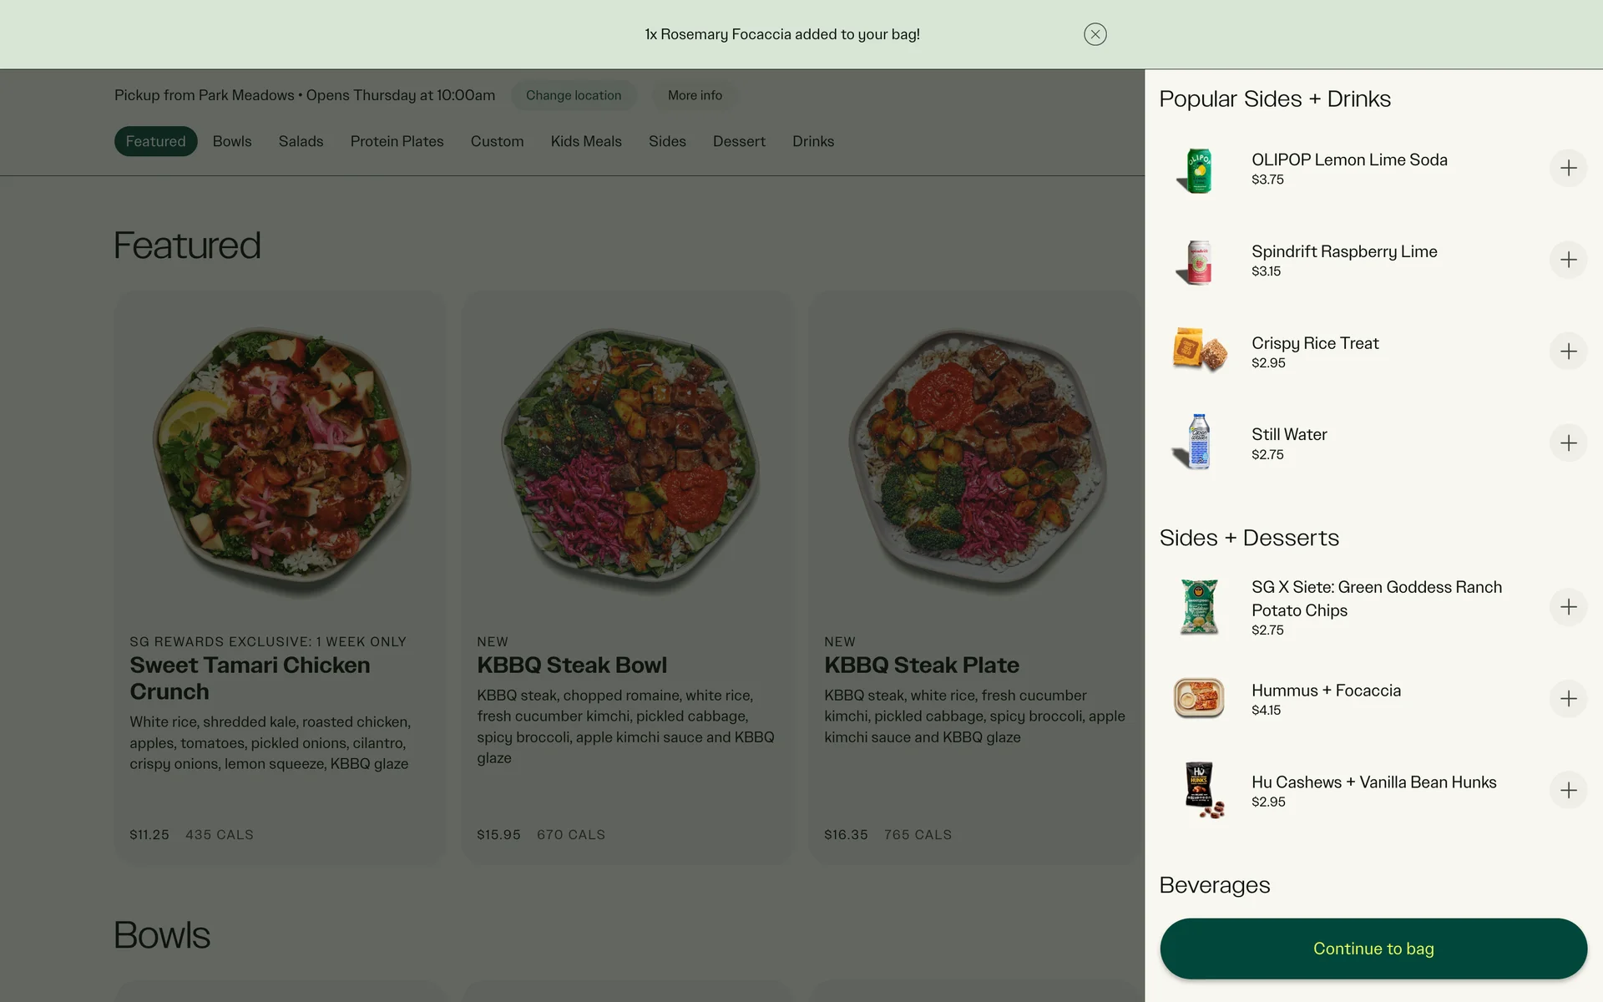Add Still Water with plus icon
Image resolution: width=1603 pixels, height=1002 pixels.
pos(1568,443)
